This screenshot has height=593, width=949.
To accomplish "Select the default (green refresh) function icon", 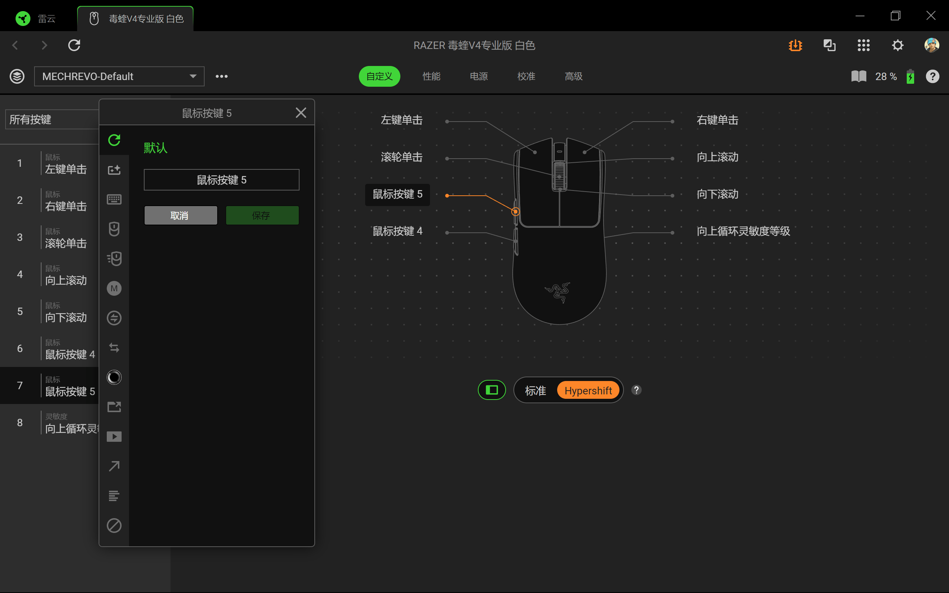I will (x=114, y=140).
